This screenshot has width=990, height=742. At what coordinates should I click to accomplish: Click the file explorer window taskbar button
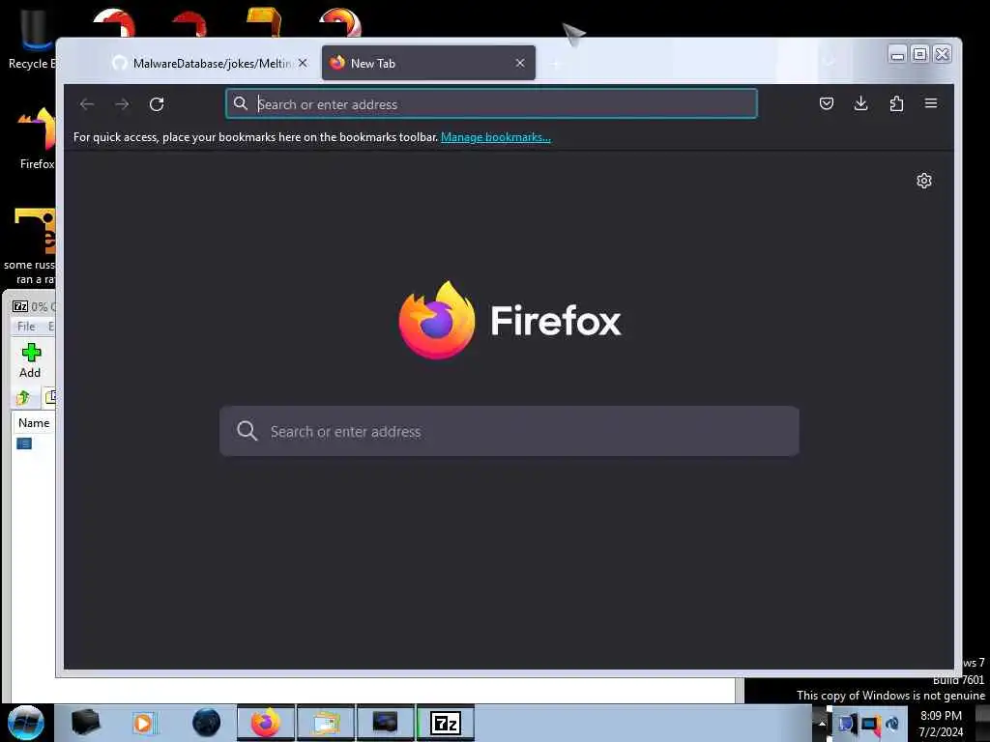[326, 723]
